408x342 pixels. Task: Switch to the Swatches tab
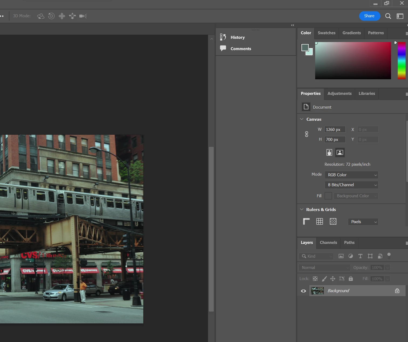click(x=327, y=33)
